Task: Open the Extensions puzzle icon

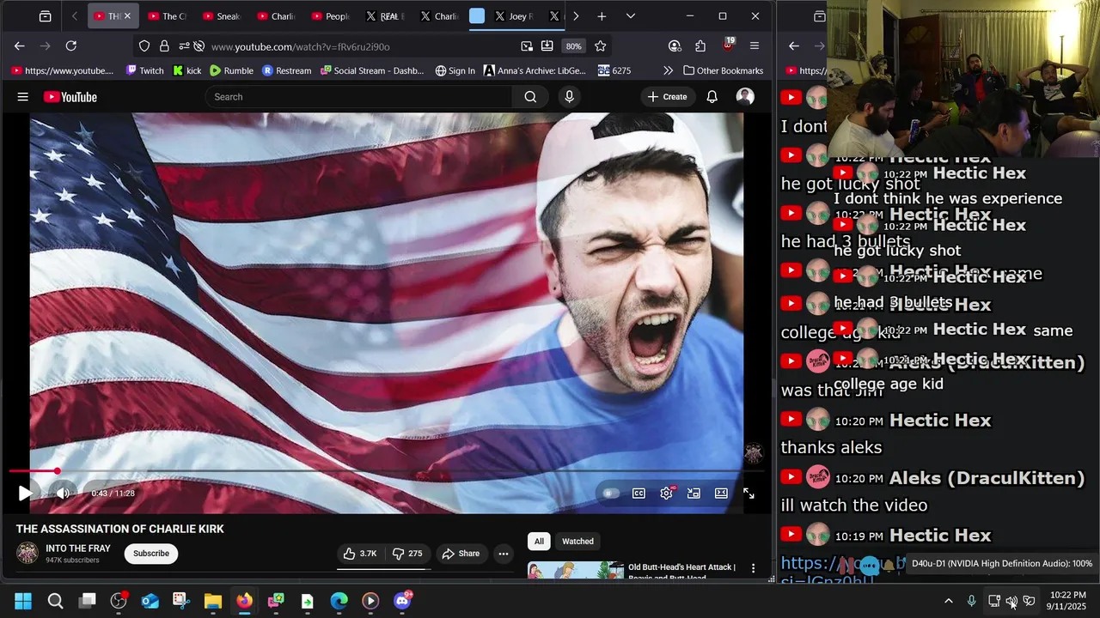Action: coord(700,46)
